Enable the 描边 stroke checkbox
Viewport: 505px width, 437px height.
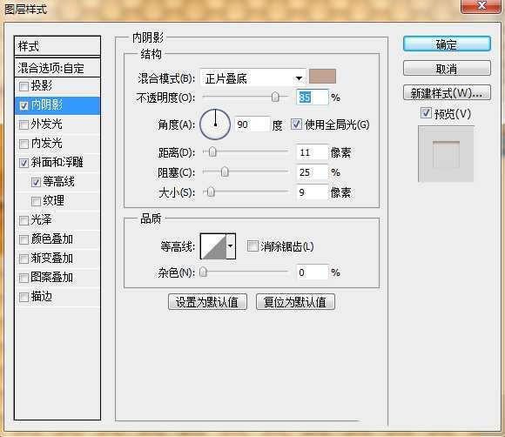[24, 297]
